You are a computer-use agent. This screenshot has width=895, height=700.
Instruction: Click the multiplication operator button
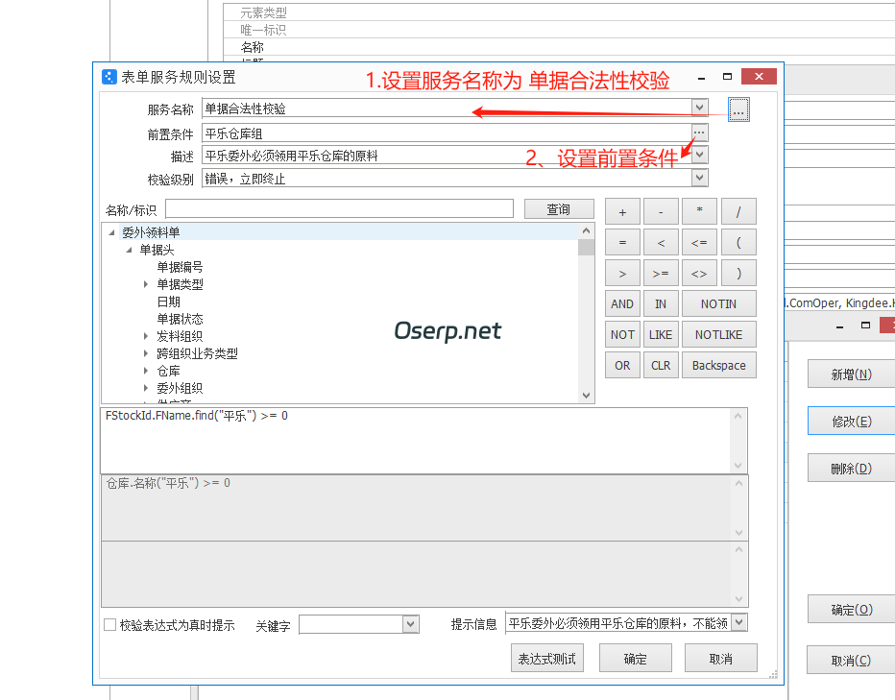pos(699,210)
